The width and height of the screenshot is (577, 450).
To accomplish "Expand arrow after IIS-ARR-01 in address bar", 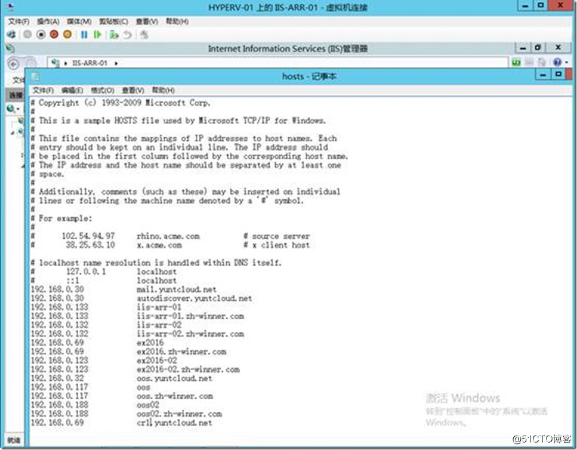I will coord(116,63).
